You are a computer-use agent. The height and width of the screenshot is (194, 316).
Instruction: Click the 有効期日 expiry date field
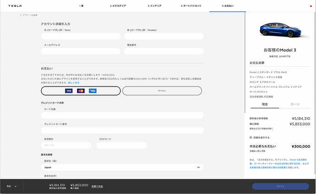tap(66, 145)
